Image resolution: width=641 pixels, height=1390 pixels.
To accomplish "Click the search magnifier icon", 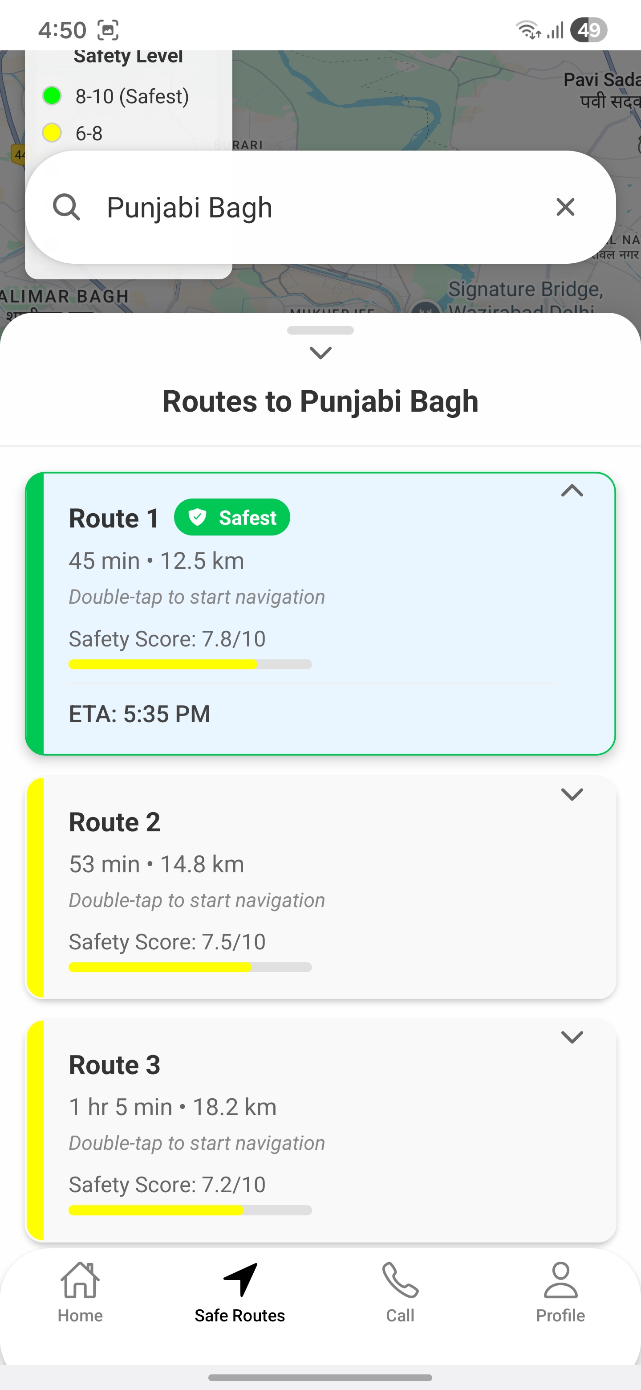I will [67, 207].
